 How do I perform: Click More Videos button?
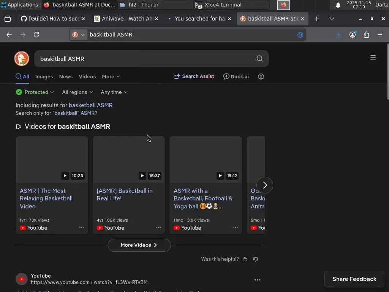click(x=139, y=245)
